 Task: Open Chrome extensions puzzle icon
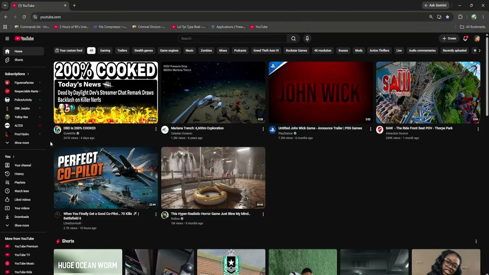click(x=460, y=17)
